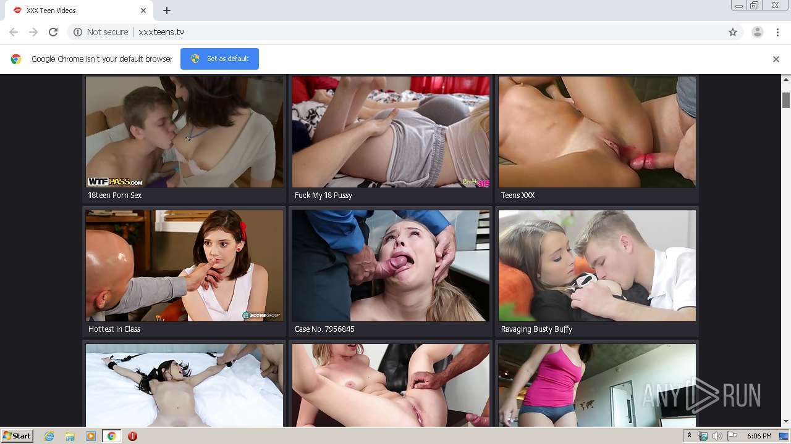Open the File Explorer taskbar icon
This screenshot has height=444, width=791.
[x=70, y=436]
